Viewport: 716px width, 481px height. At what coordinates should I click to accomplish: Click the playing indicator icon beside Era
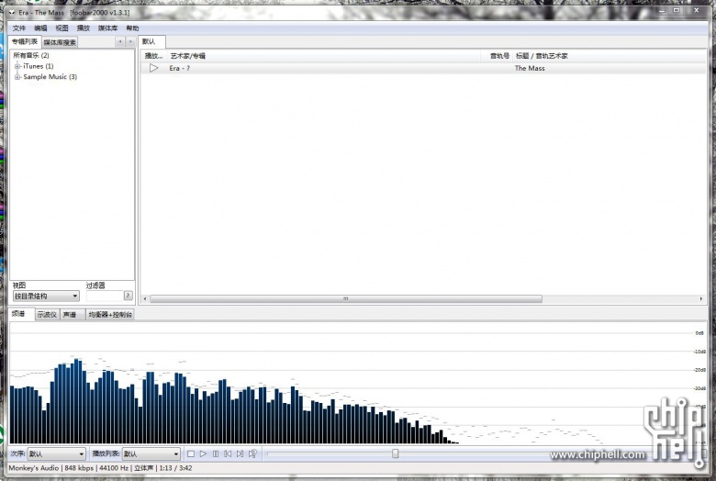click(154, 68)
